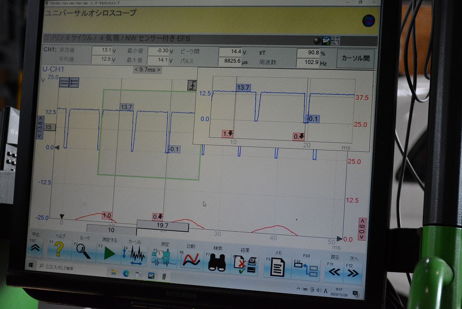Viewport: 462px width, 309px height.
Task: Click the U-CH1 channel label
Action: [x=53, y=69]
